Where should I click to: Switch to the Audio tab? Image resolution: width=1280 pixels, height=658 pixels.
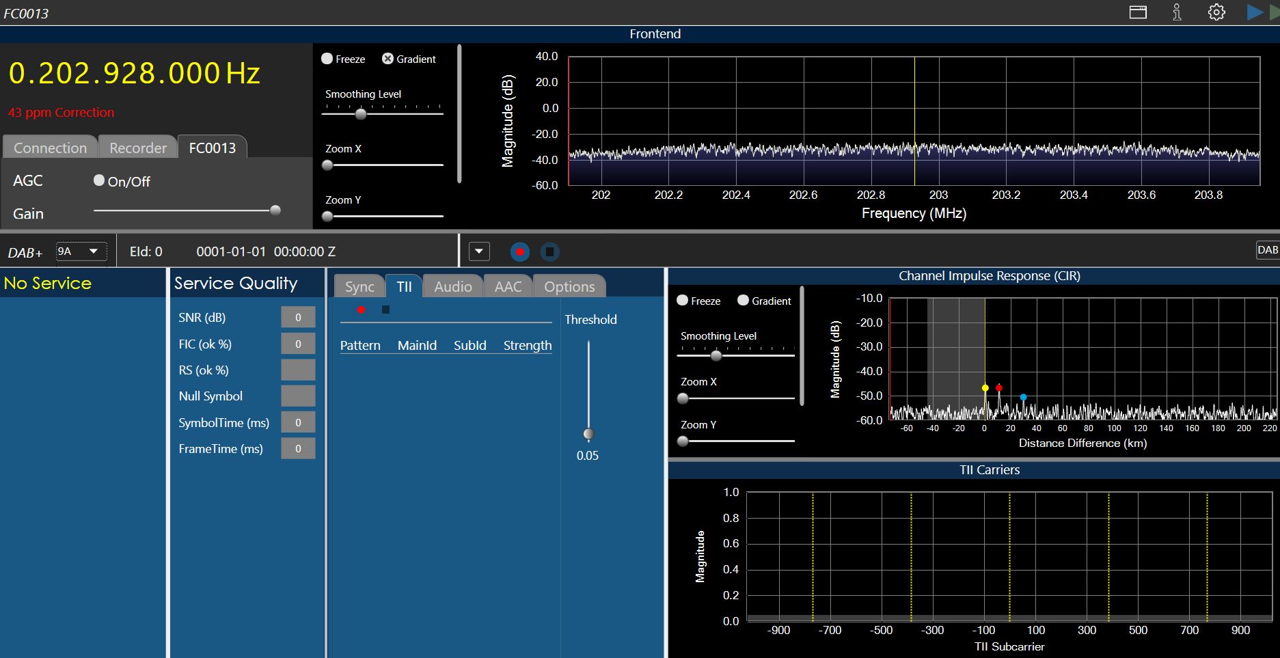click(x=452, y=287)
